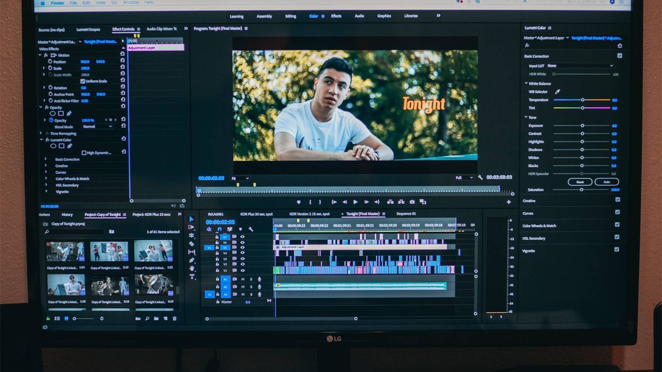The image size is (662, 372).
Task: Click the Auto tone button
Action: coord(607,182)
